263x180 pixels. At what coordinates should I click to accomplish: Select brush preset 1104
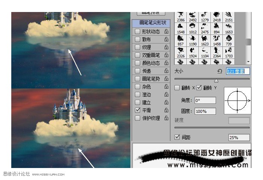coord(205,53)
